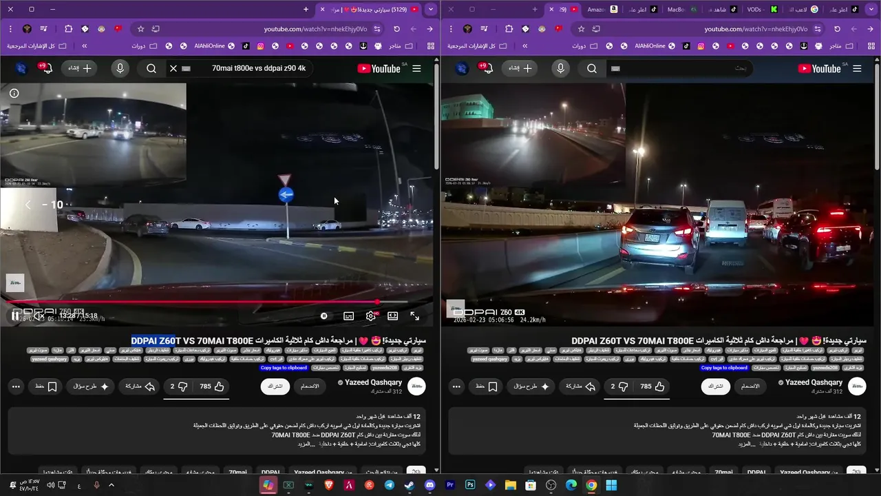Screen dimensions: 881x496
Task: Click the YouTube logo in right window
Action: point(820,69)
